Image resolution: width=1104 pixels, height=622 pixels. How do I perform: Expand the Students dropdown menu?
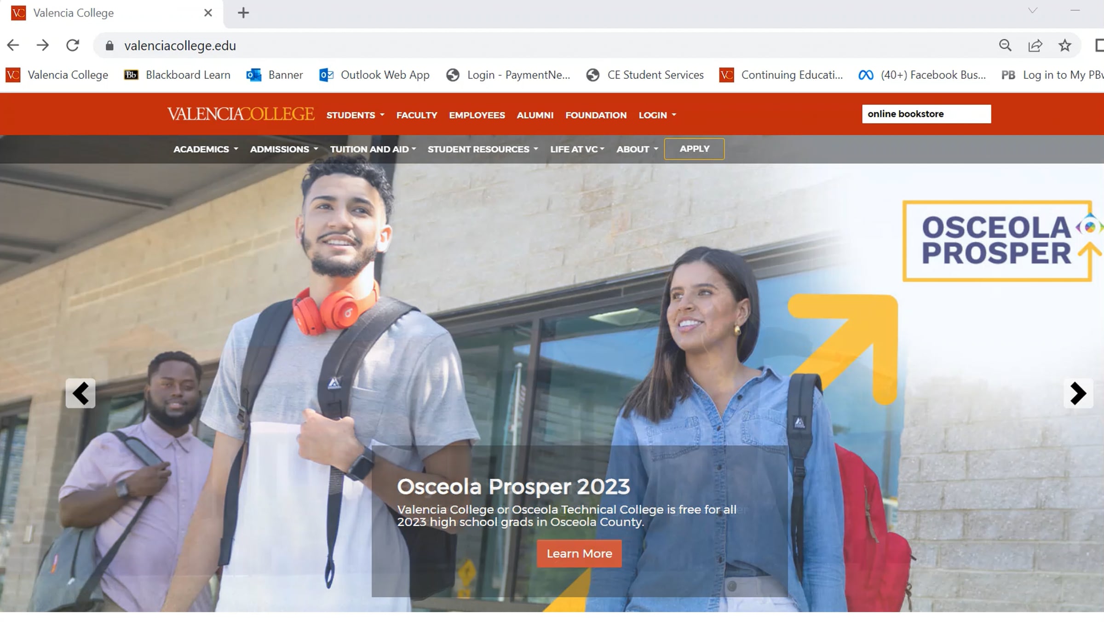355,115
